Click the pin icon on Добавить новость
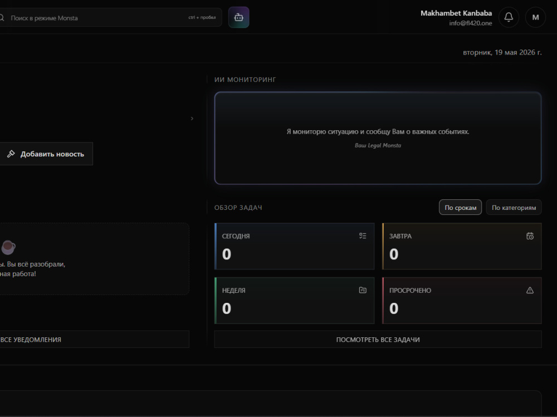The height and width of the screenshot is (417, 557). [x=11, y=154]
